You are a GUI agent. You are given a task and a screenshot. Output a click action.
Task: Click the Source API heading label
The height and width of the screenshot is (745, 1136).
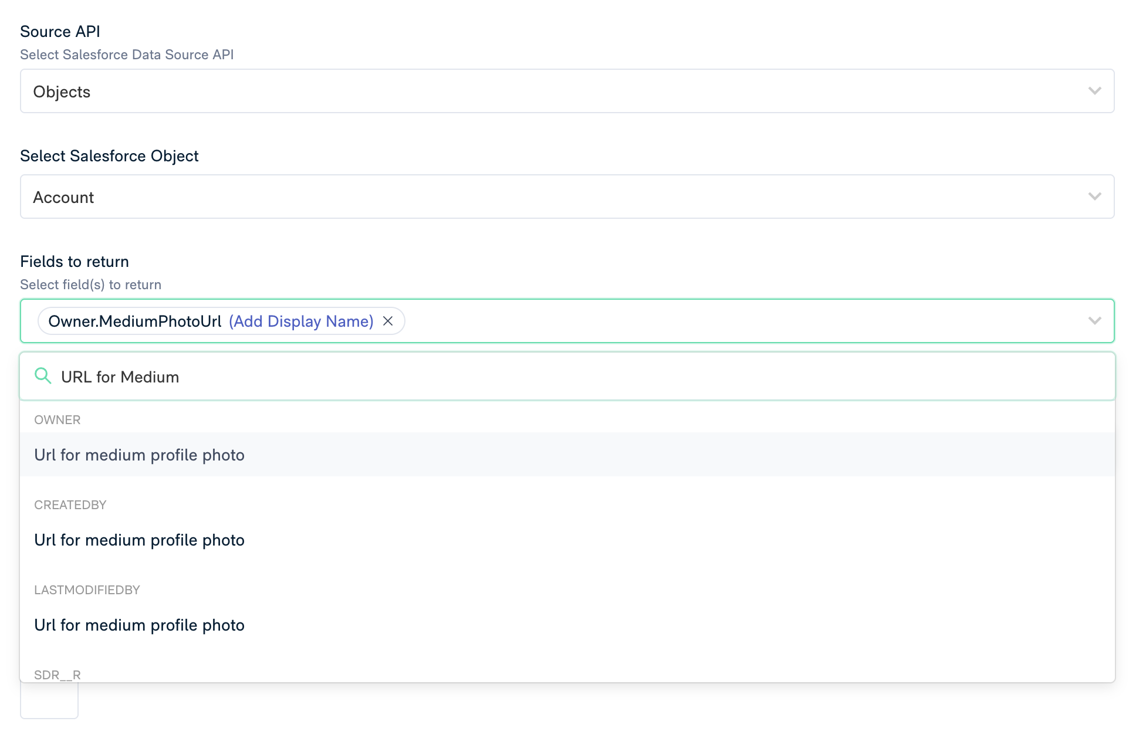pyautogui.click(x=60, y=32)
